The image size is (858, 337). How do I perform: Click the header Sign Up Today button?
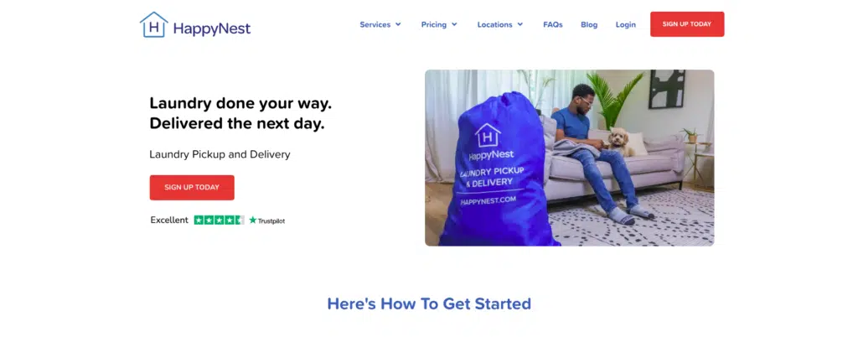click(x=687, y=24)
